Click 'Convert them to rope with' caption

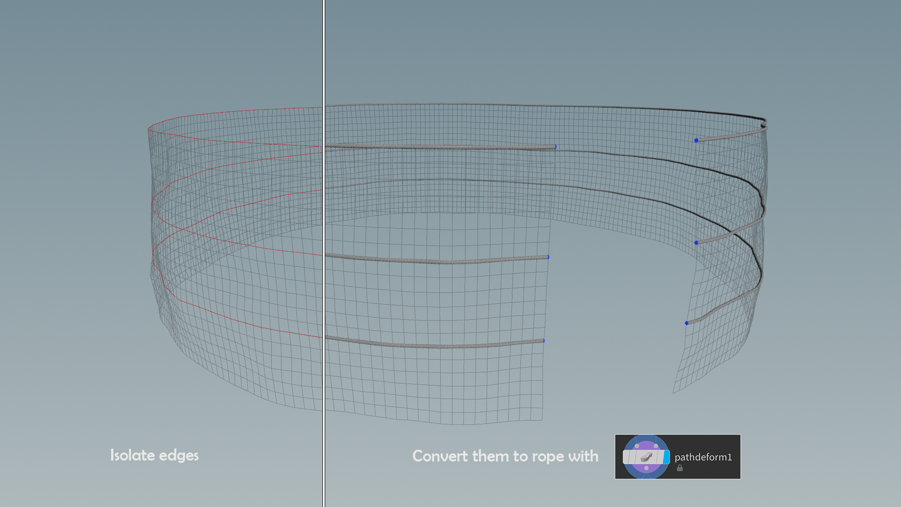tap(505, 456)
